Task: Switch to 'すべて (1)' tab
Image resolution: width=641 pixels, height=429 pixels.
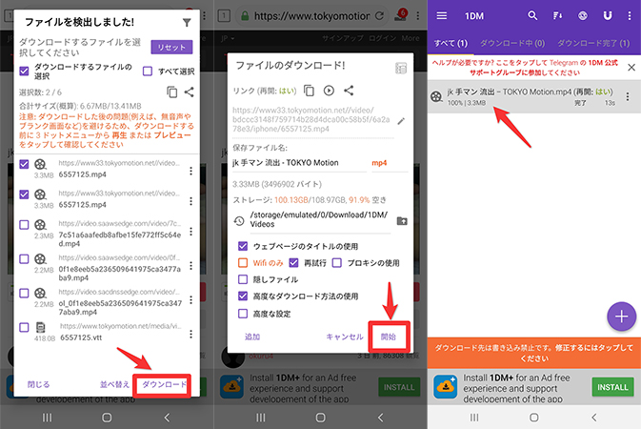Action: tap(451, 44)
